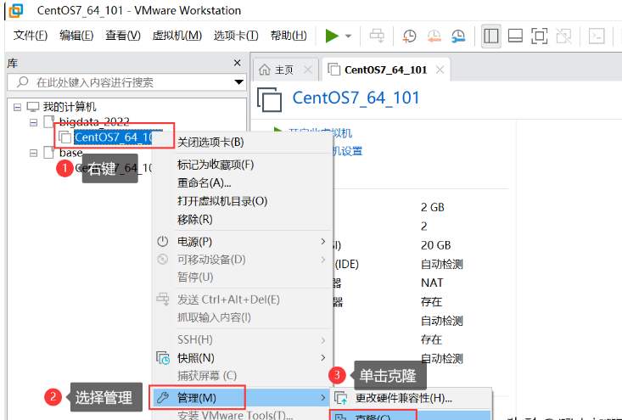Viewport: 622px width, 420px height.
Task: Click the console view toolbar icon
Action: [597, 36]
